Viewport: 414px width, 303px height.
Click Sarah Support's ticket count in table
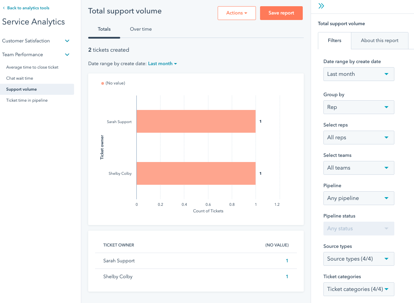point(287,261)
